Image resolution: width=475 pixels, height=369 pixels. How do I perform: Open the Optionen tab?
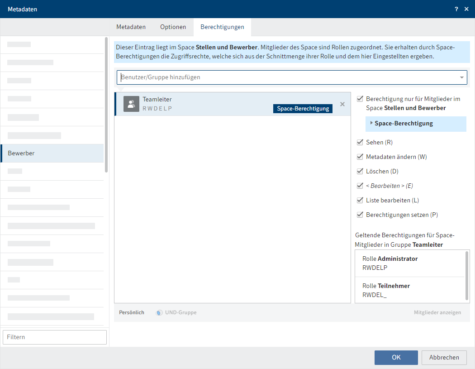[x=173, y=27]
